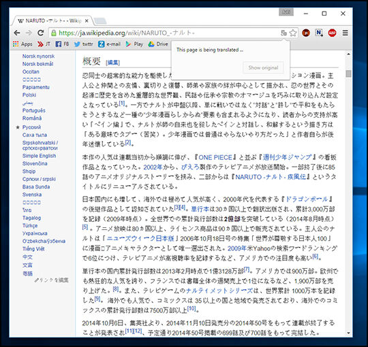368x347 pixels.
Task: Click the address bar URL field
Action: tap(164, 33)
